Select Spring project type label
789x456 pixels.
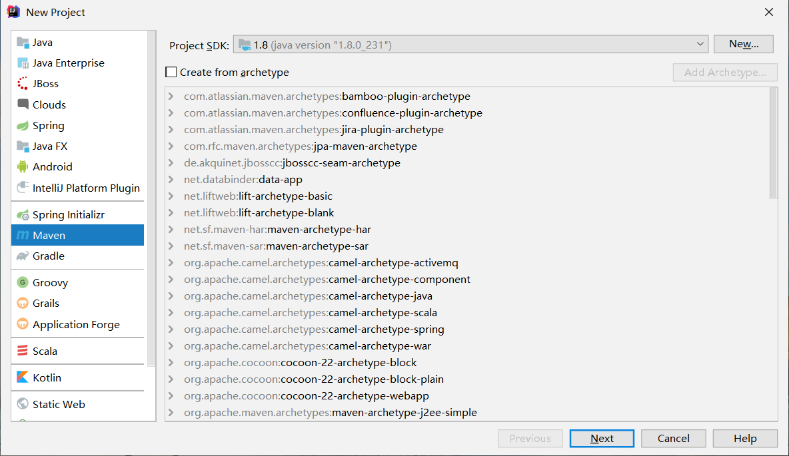point(48,125)
